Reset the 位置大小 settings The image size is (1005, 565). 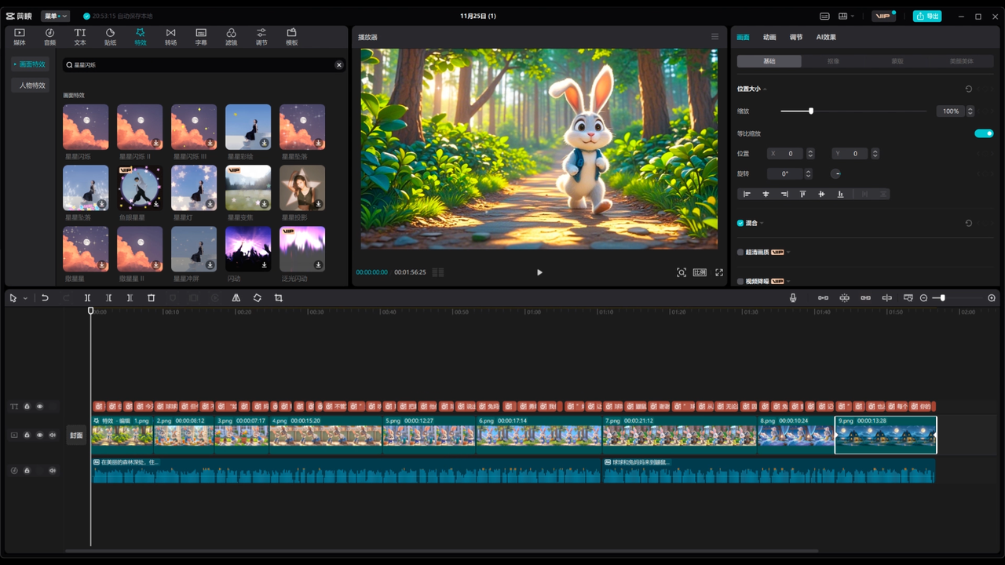[x=968, y=89]
